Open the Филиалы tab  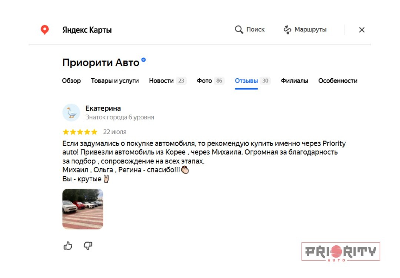coord(294,81)
